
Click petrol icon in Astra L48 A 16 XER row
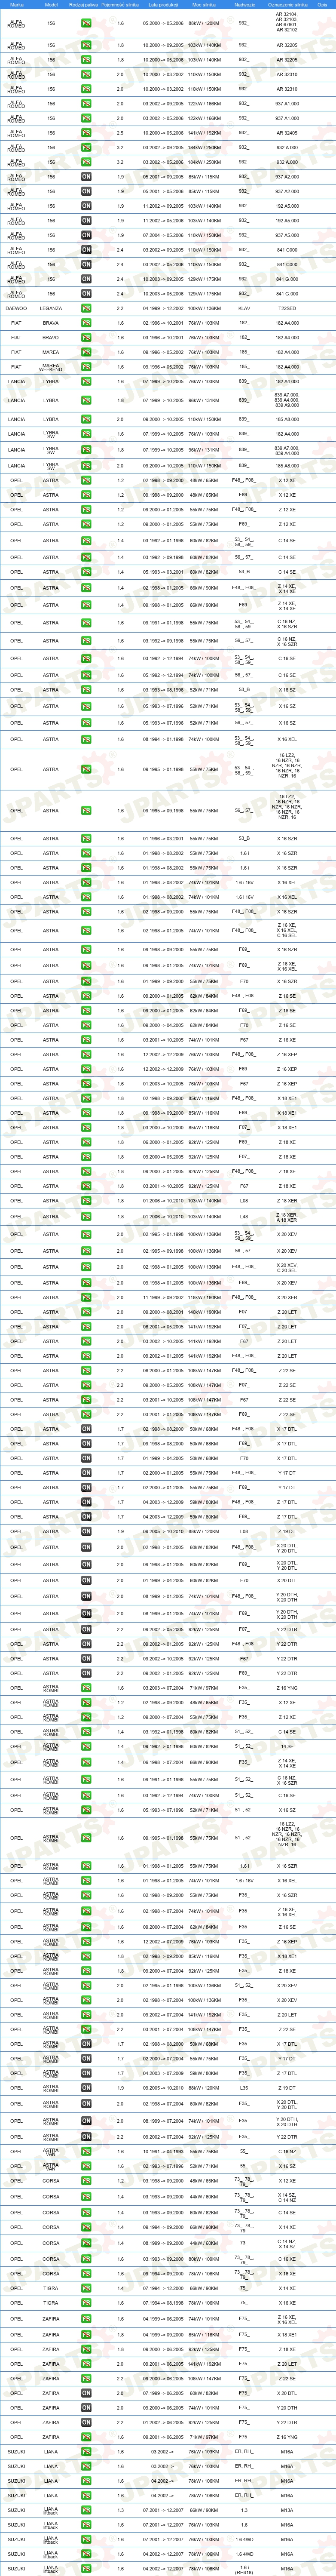(86, 1217)
